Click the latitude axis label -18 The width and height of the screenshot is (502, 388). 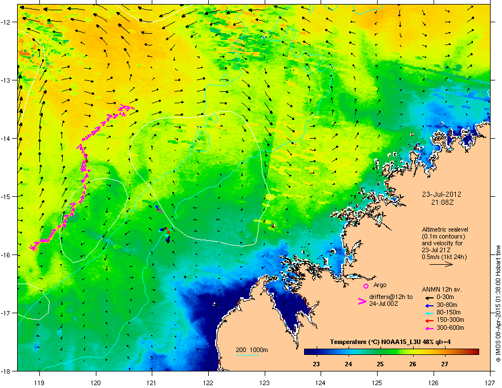pyautogui.click(x=6, y=371)
